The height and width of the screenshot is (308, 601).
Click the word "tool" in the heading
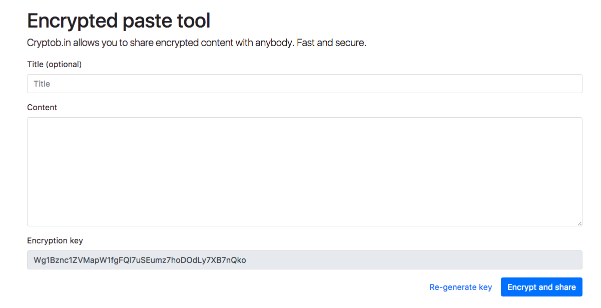193,21
